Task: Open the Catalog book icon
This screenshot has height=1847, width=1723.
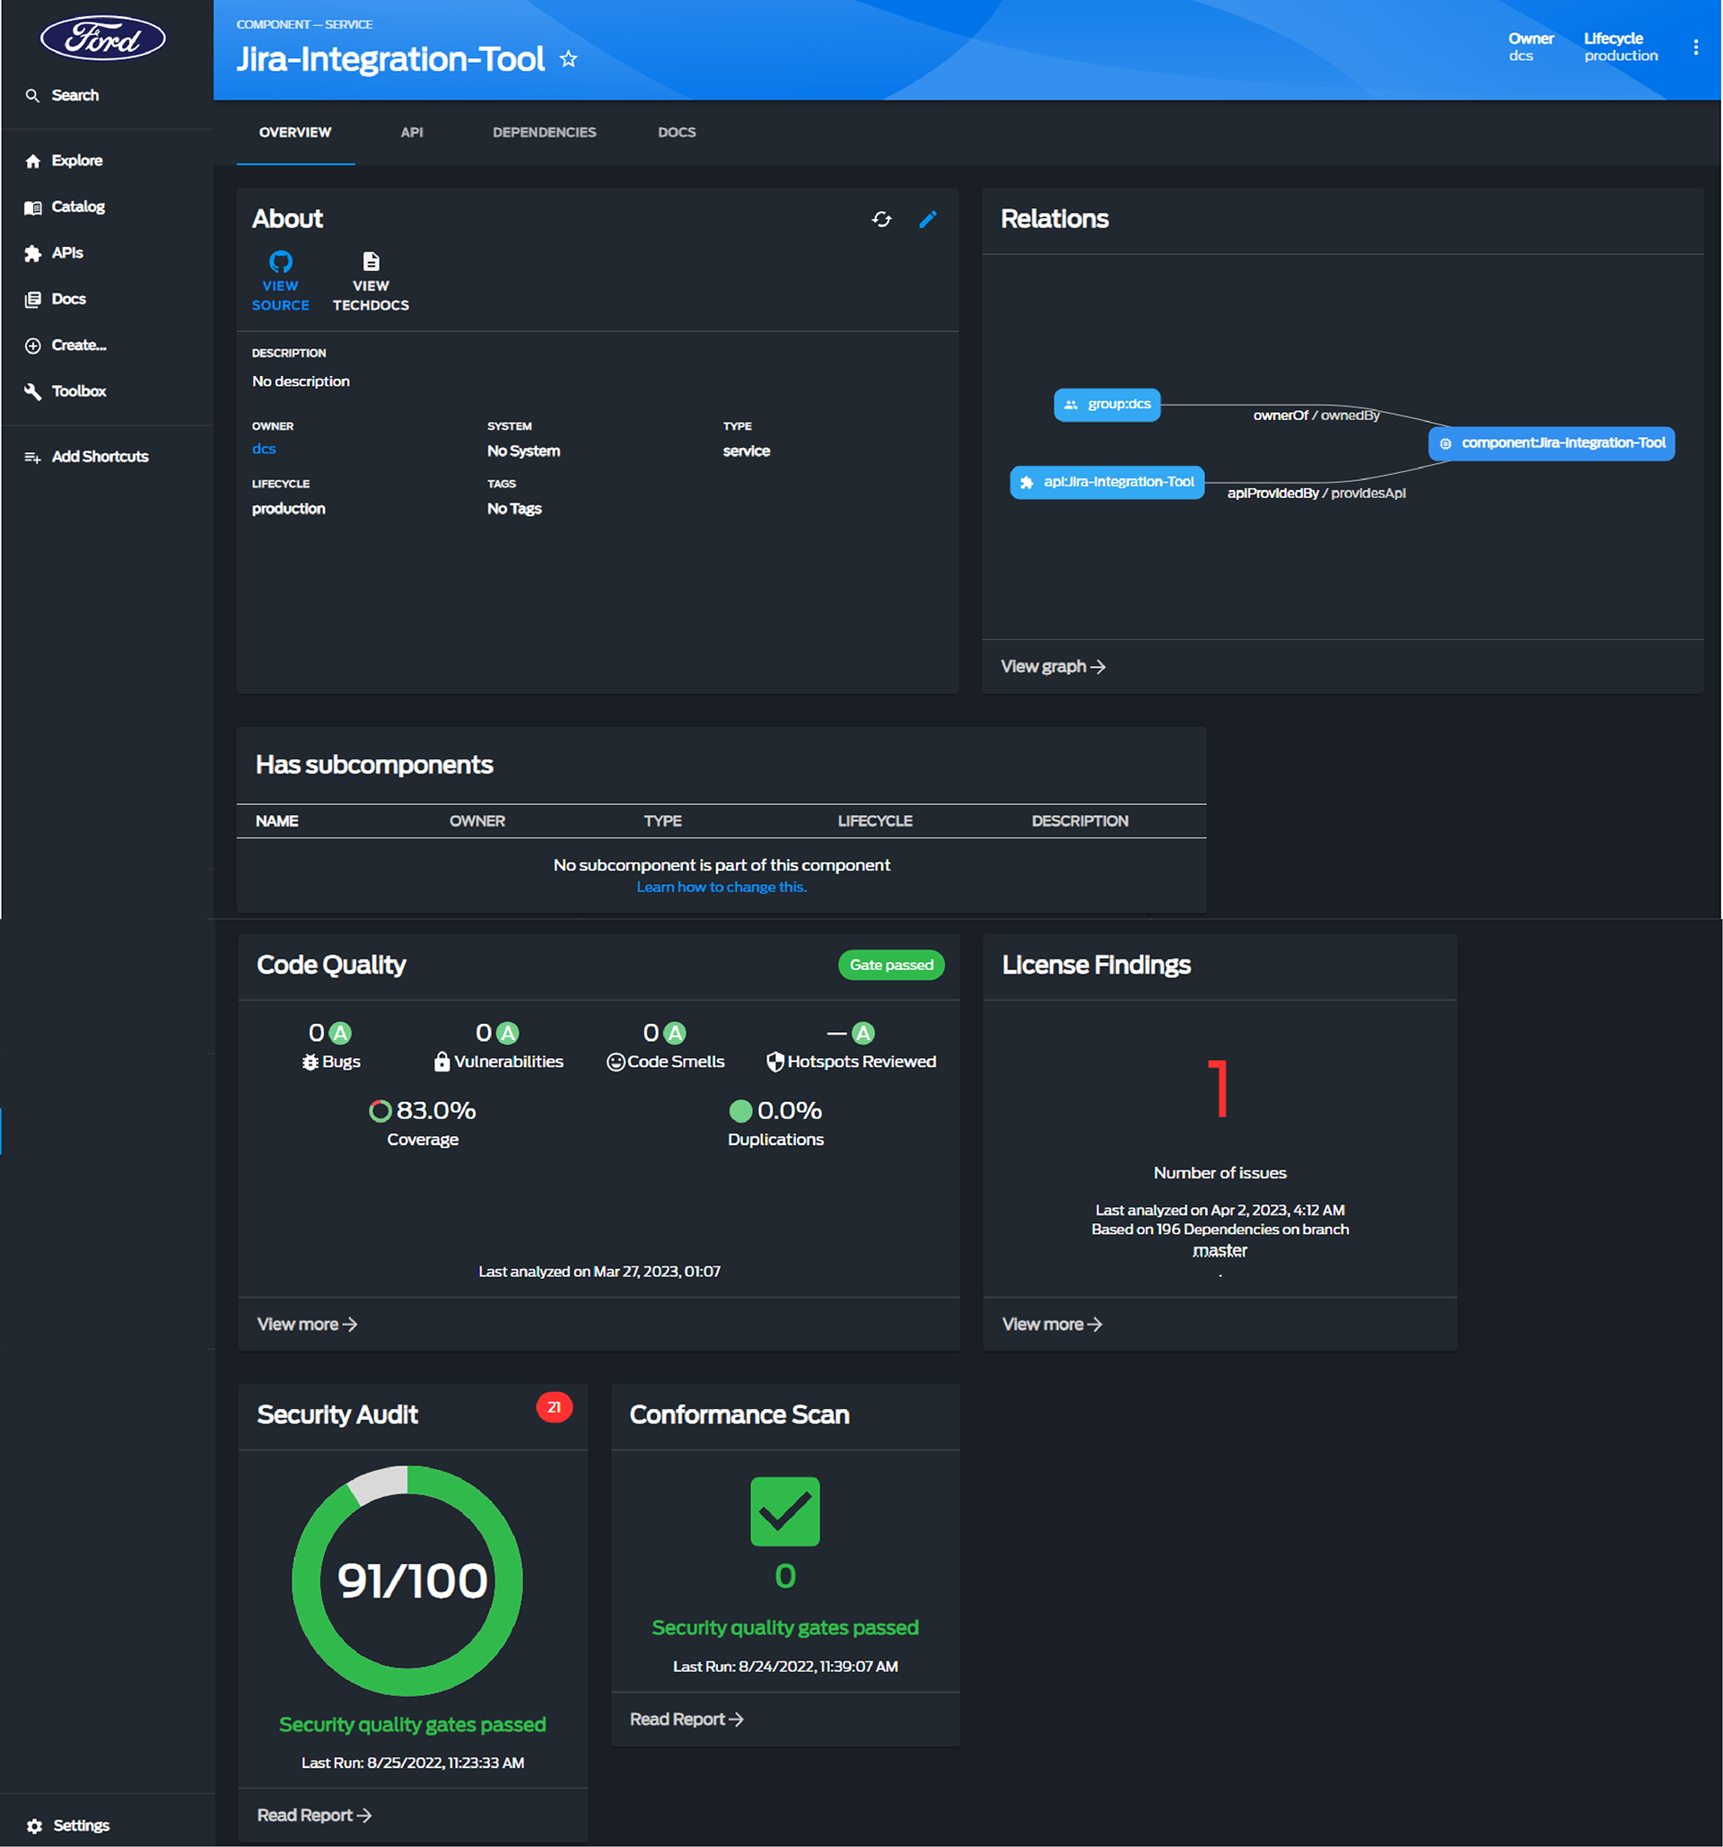Action: [x=32, y=207]
